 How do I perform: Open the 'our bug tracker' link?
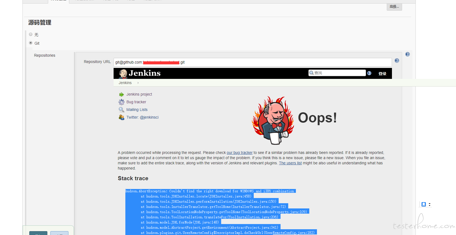pyautogui.click(x=239, y=153)
